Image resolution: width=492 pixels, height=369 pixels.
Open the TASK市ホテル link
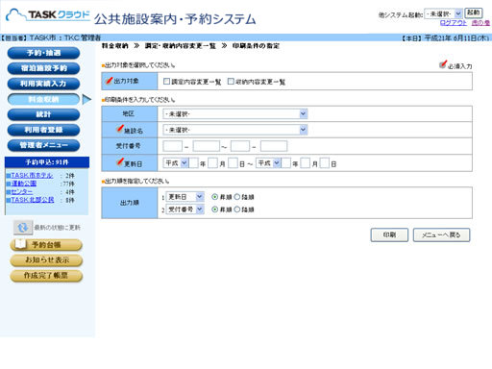(32, 176)
